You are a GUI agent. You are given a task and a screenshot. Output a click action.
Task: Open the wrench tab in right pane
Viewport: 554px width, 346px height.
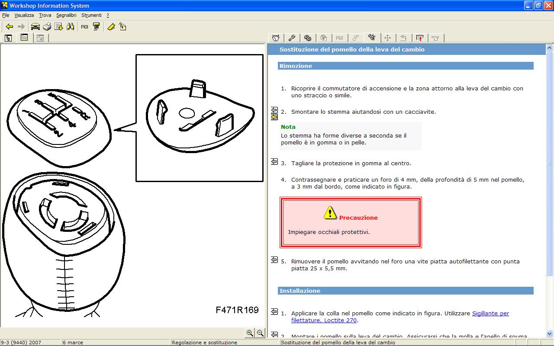pyautogui.click(x=292, y=38)
